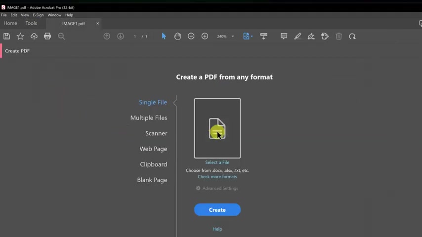Click the blue Create button
The height and width of the screenshot is (237, 422).
217,209
